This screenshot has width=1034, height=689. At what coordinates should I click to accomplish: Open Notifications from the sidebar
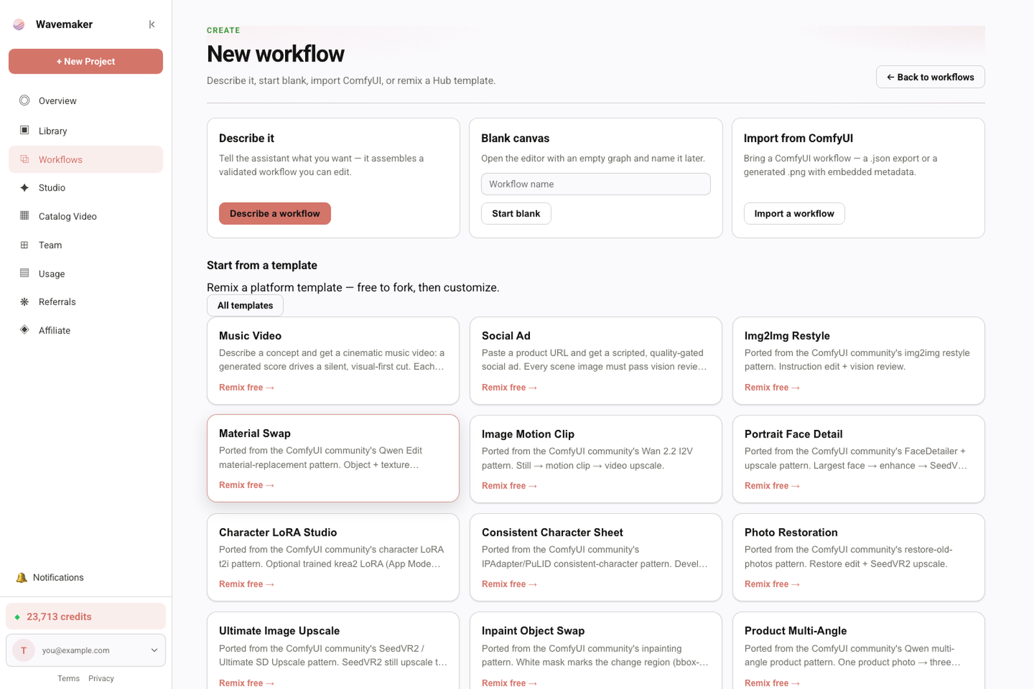(85, 577)
